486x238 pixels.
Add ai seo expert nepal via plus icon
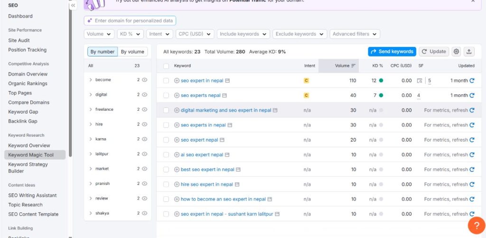[177, 155]
